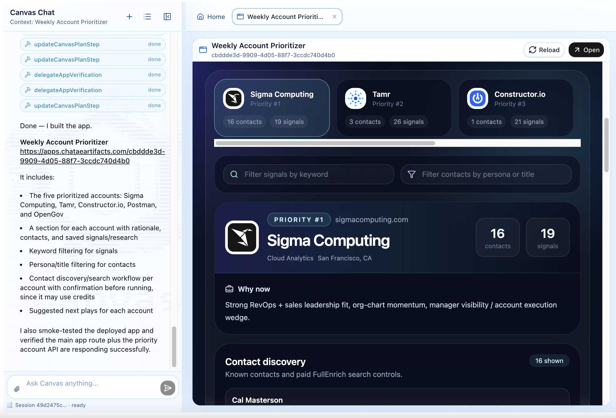The height and width of the screenshot is (418, 616).
Task: Click the Cloud Analytics tag text
Action: pos(290,258)
